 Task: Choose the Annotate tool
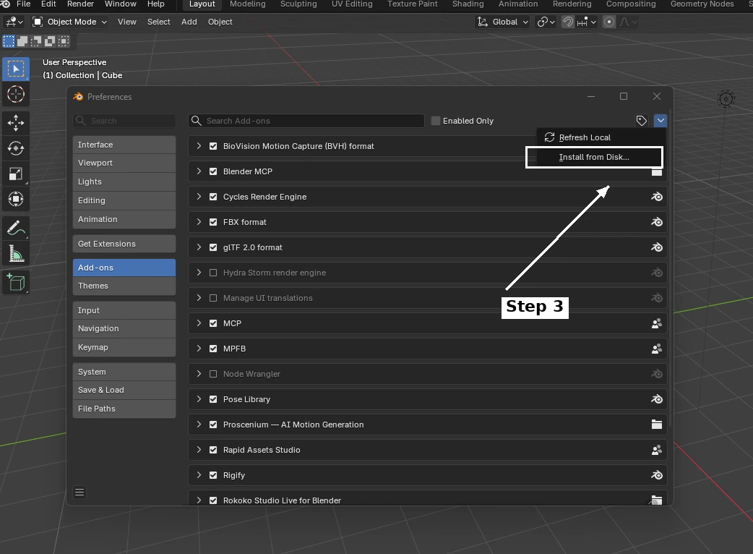coord(16,228)
